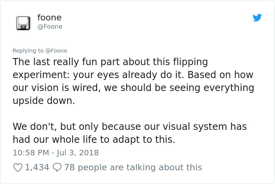This screenshot has height=184, width=275.
Task: Open the foone display name profile
Action: (x=49, y=18)
